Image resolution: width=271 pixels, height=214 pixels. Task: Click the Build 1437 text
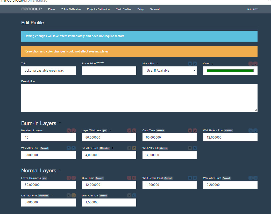[x=252, y=9]
